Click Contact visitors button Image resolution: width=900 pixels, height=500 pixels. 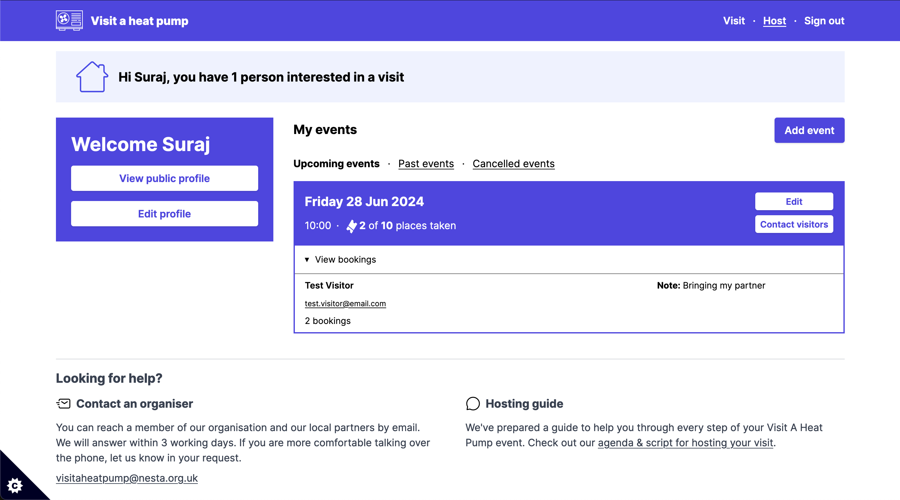(794, 224)
